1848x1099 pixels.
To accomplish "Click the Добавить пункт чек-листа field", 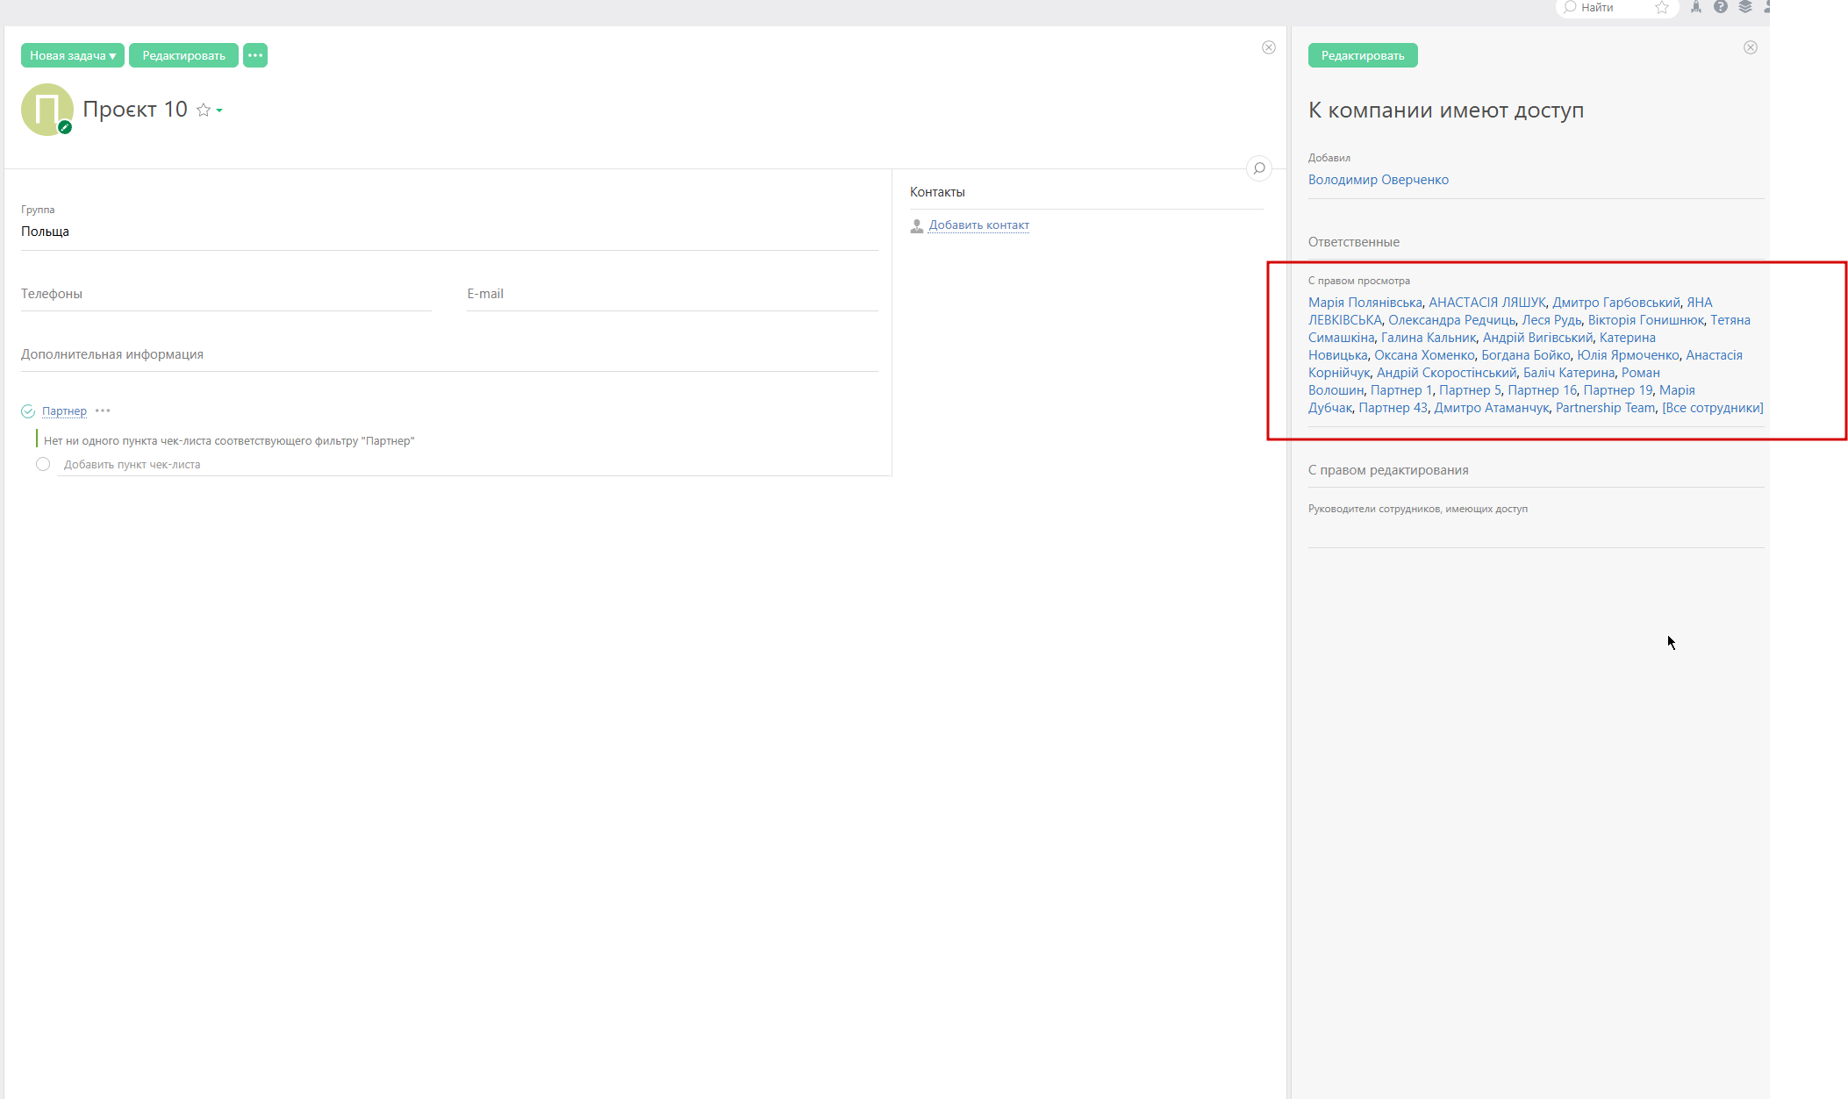I will (x=132, y=465).
